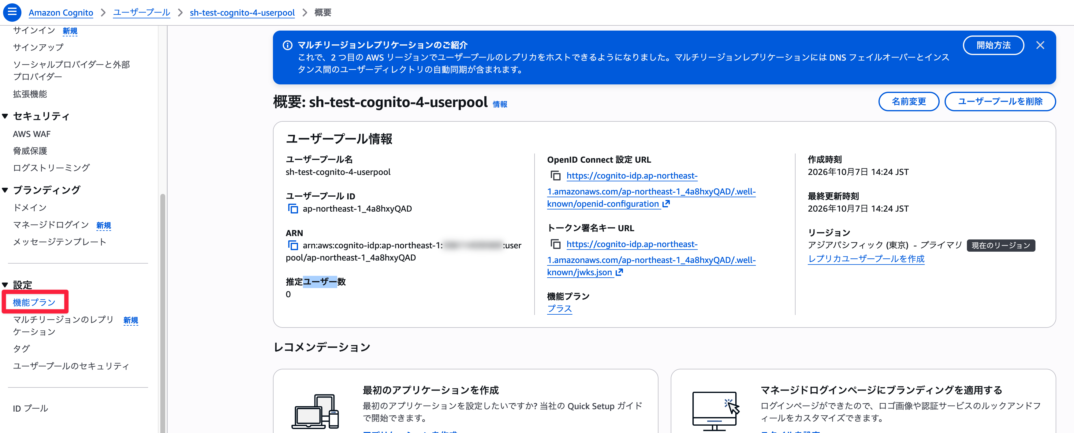Open サインアップ in the sidebar
Image resolution: width=1074 pixels, height=433 pixels.
click(38, 47)
